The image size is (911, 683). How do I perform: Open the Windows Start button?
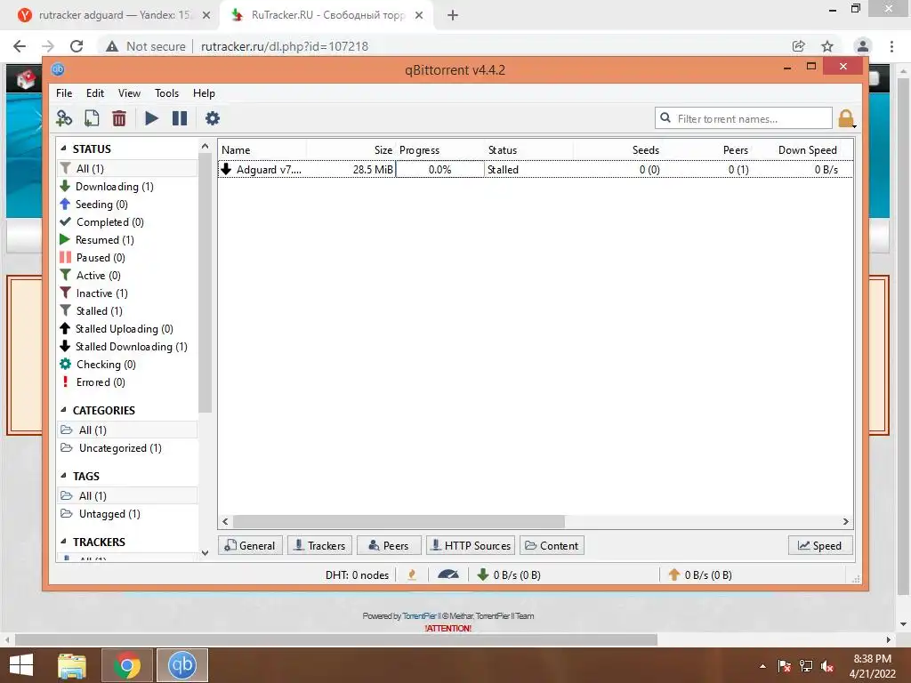(x=21, y=665)
